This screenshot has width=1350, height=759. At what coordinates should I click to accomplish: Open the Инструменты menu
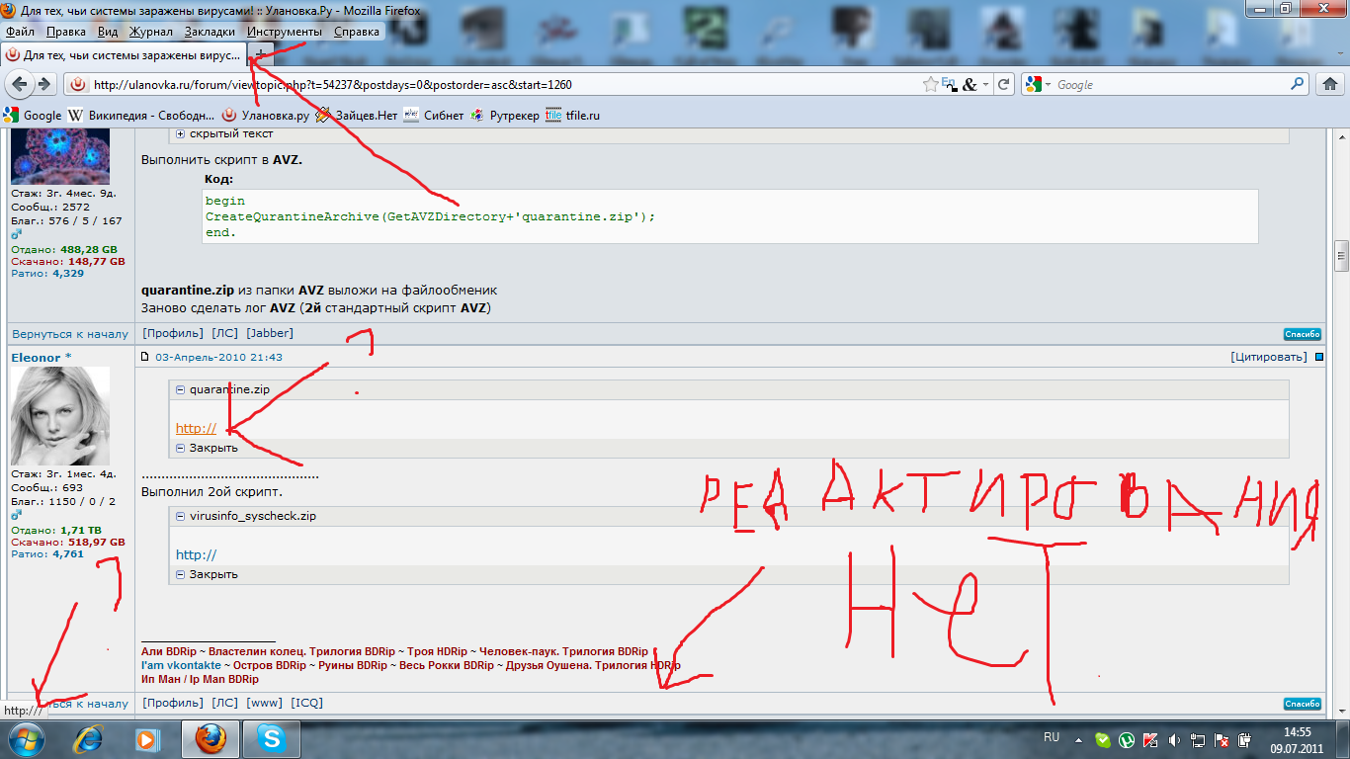[284, 32]
